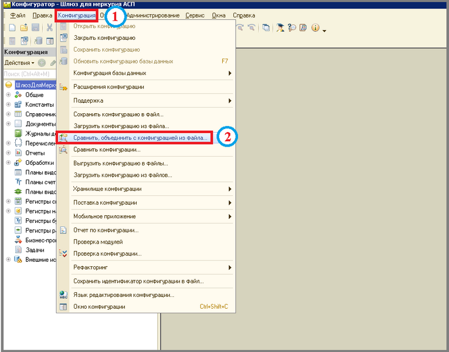The image size is (449, 352).
Task: Select the Задачи tree item
Action: [35, 250]
